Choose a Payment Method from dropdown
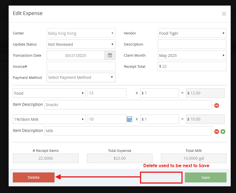 point(81,77)
